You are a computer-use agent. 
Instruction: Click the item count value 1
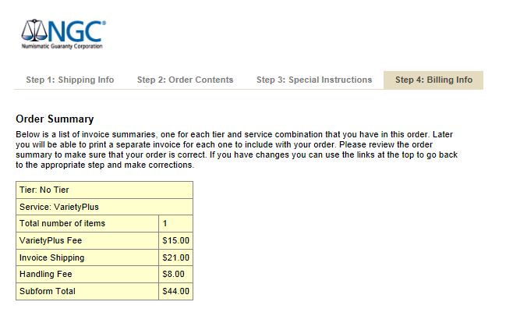pyautogui.click(x=165, y=224)
